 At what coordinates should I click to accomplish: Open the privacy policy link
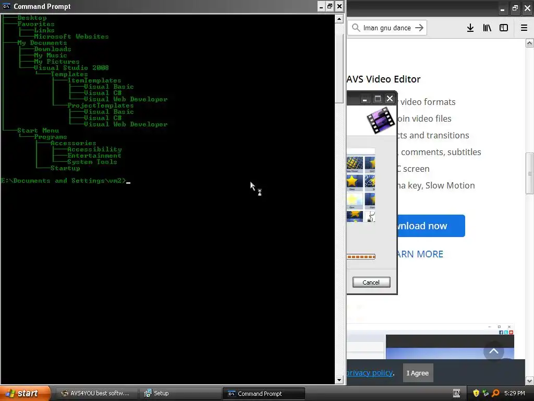pos(370,373)
